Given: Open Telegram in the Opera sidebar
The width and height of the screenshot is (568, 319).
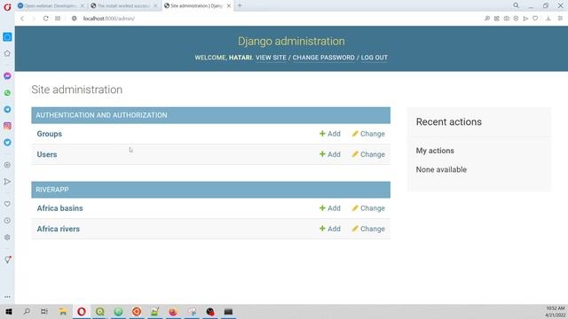Looking at the screenshot, I should (x=7, y=109).
